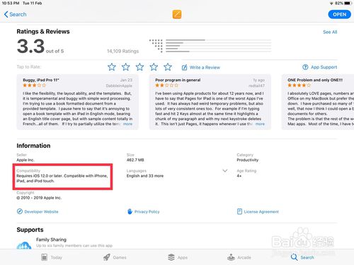Tap the 'Supports' section heading

click(x=30, y=230)
